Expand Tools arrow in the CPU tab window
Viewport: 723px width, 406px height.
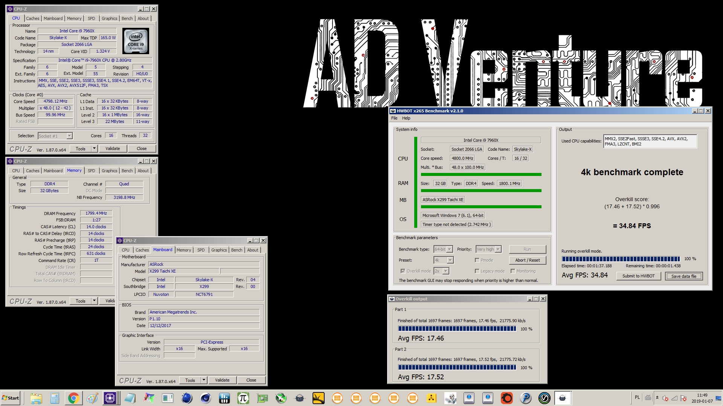95,149
